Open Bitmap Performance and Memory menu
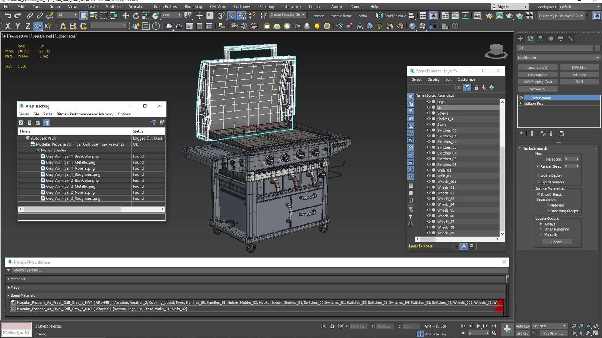Screen dimensions: 602x338 [85, 114]
